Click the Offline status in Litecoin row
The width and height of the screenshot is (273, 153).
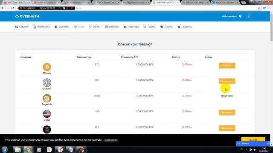pyautogui.click(x=187, y=80)
